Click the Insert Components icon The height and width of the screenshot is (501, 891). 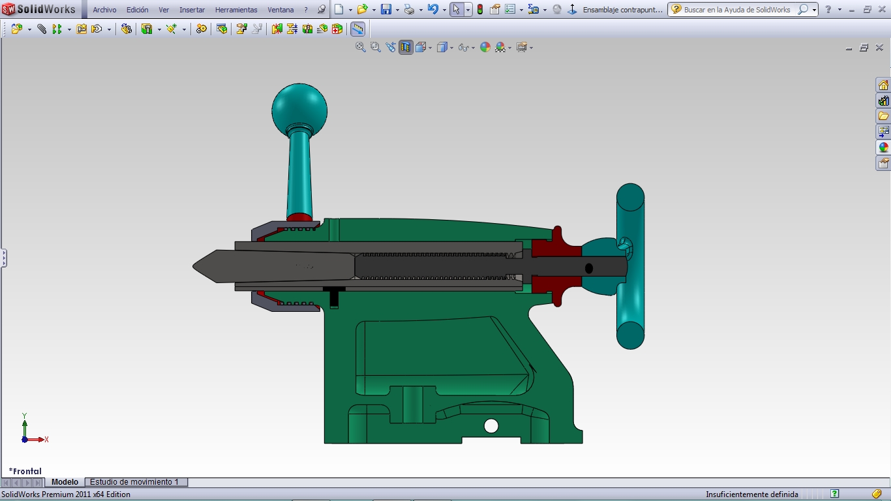17,29
